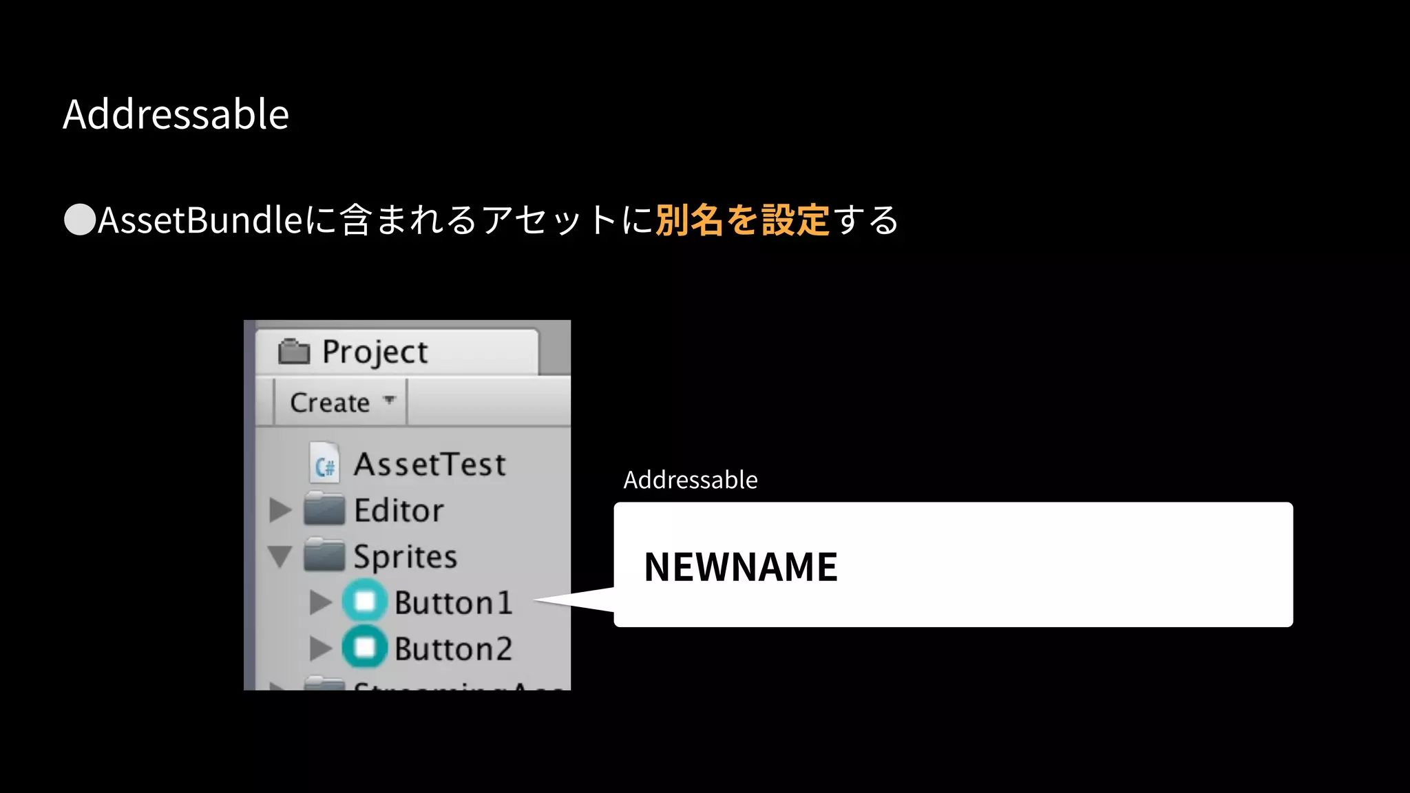Click the Sprites folder icon
Image resolution: width=1410 pixels, height=793 pixels.
(x=324, y=555)
